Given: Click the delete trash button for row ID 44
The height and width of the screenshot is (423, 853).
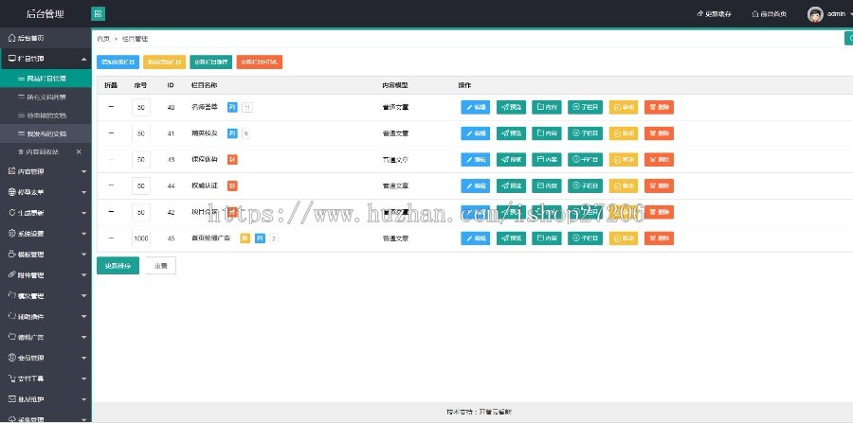Looking at the screenshot, I should pos(659,186).
